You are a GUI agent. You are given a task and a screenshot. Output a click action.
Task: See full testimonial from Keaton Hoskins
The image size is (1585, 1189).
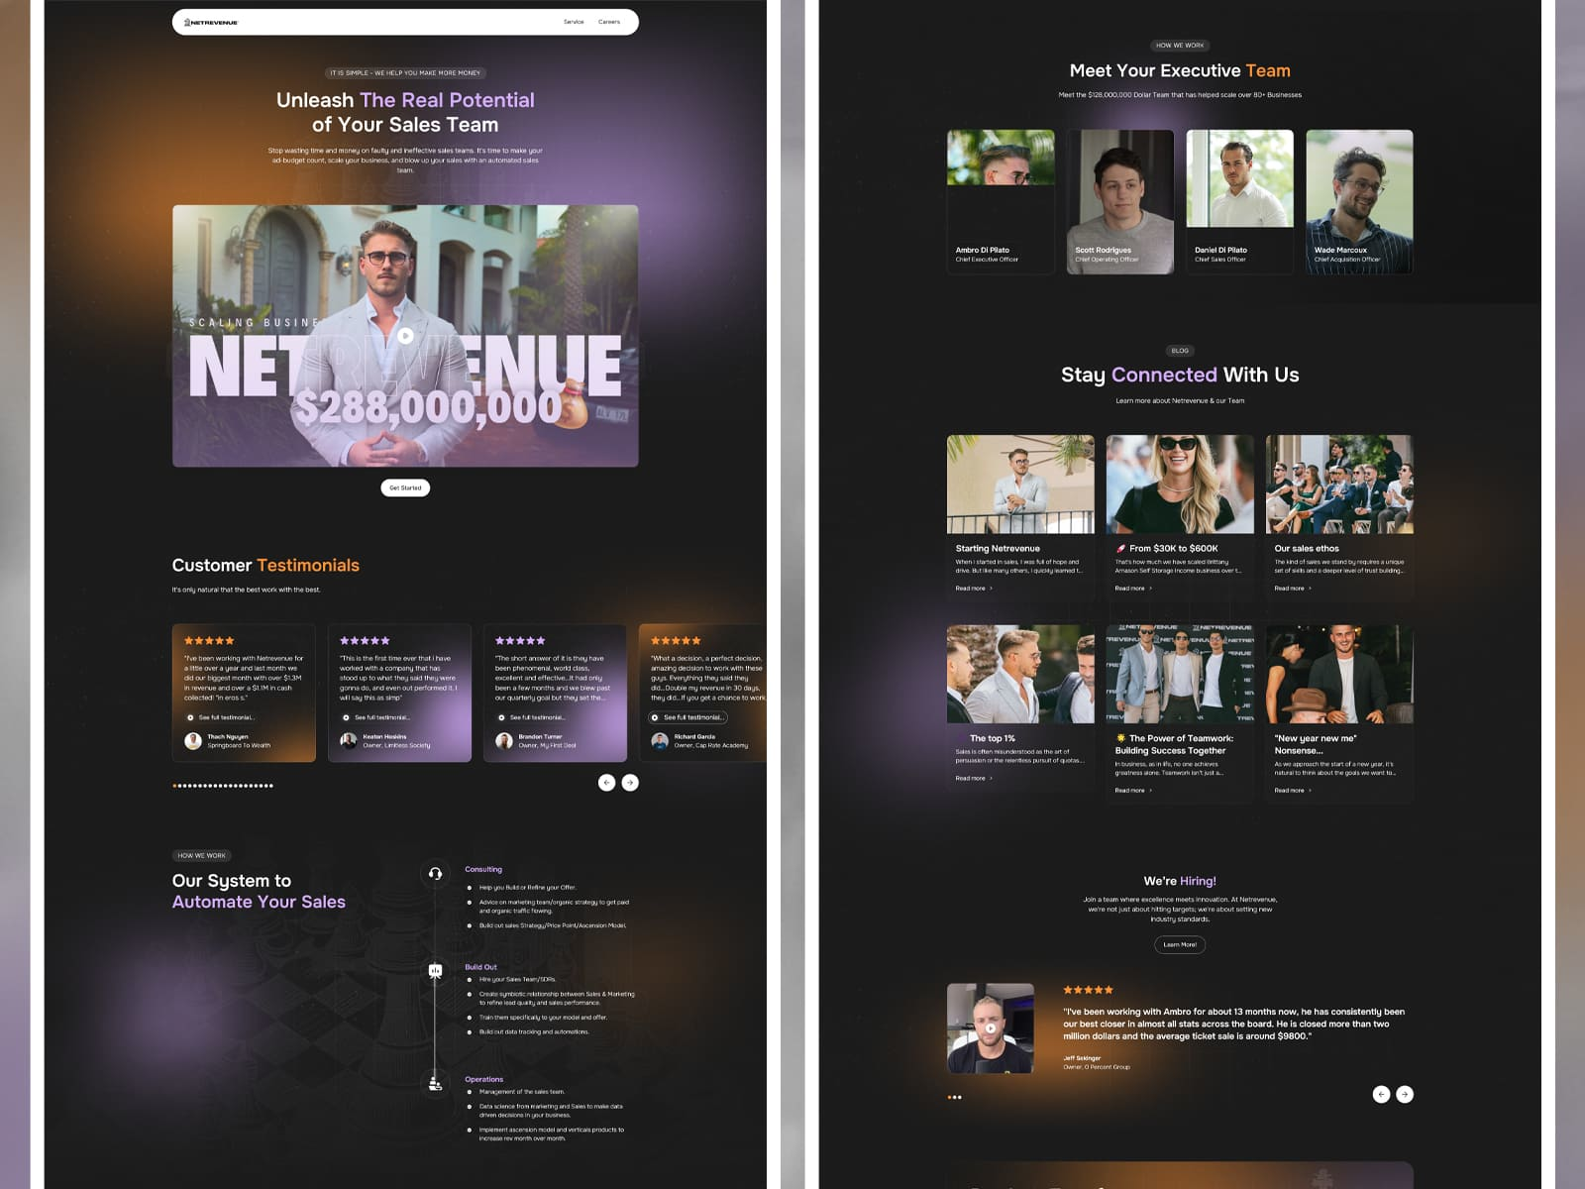tap(376, 717)
